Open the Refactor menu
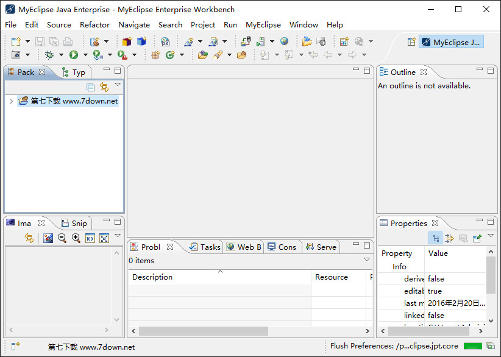The image size is (501, 357). pos(94,25)
